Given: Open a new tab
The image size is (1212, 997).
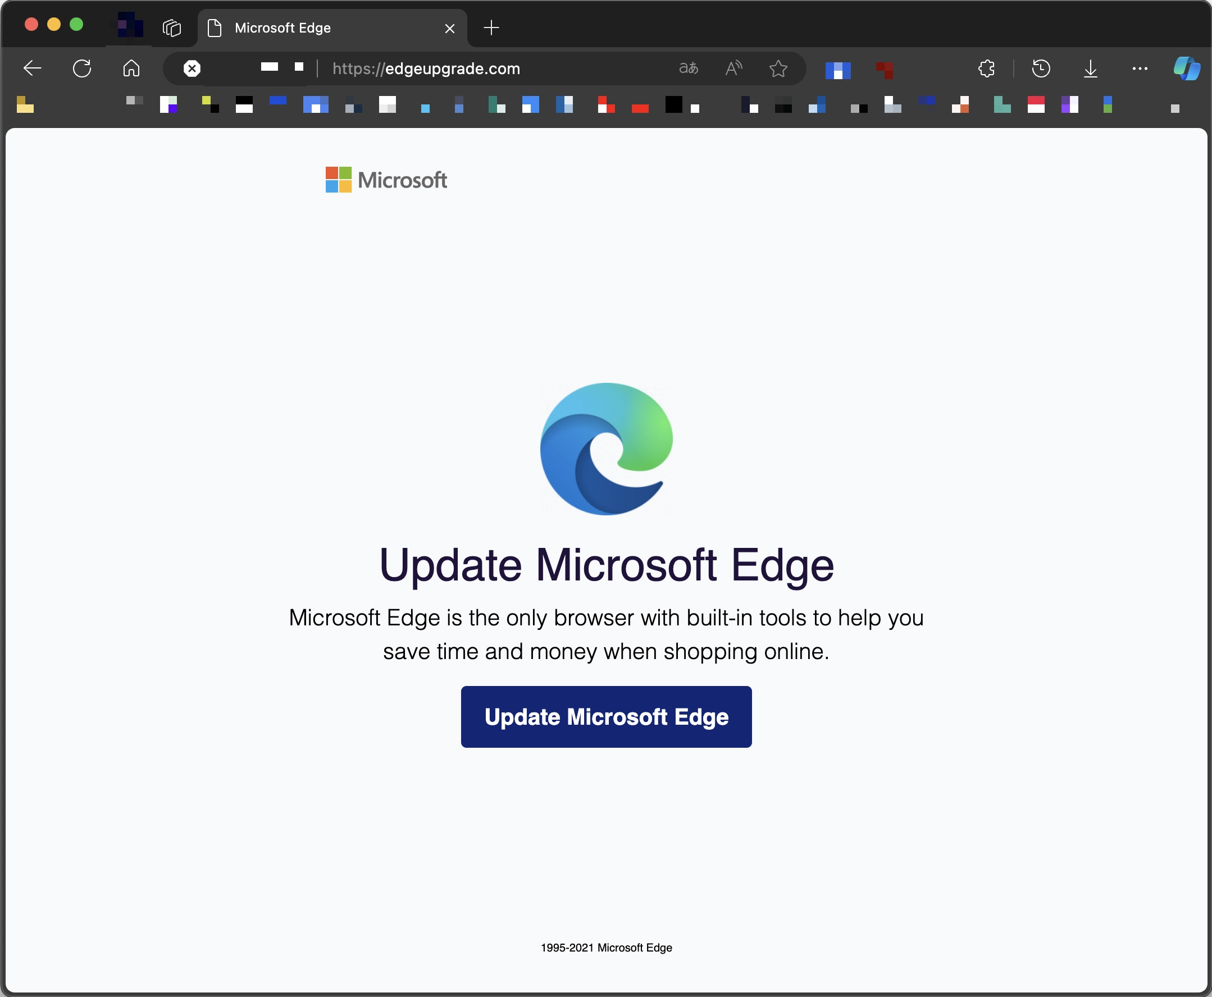Looking at the screenshot, I should [491, 28].
